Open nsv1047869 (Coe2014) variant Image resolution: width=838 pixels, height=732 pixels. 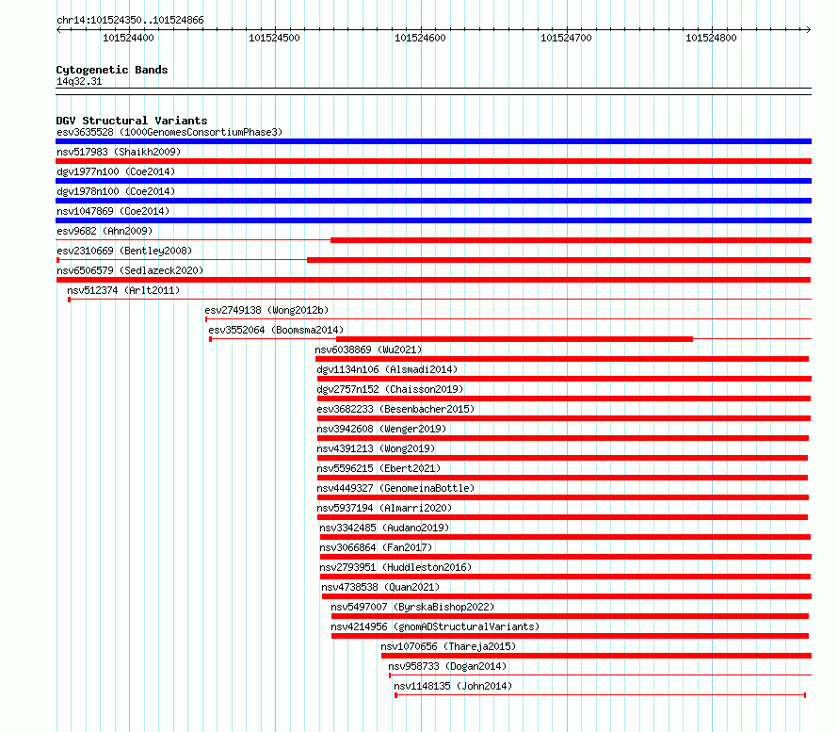(x=113, y=211)
